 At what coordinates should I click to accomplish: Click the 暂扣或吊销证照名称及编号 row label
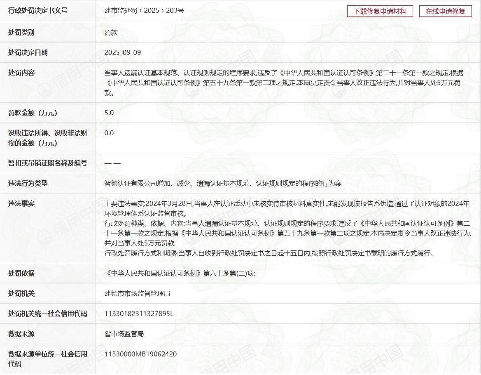pos(48,163)
